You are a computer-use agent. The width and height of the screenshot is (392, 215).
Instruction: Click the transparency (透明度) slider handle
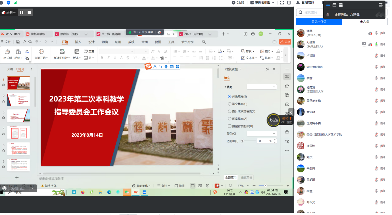(x=242, y=141)
